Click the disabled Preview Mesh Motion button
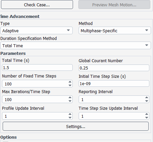Image resolution: width=153 pixels, height=142 pixels. [x=114, y=5]
